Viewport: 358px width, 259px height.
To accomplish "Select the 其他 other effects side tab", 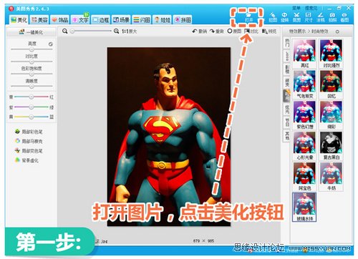I will coord(287,135).
